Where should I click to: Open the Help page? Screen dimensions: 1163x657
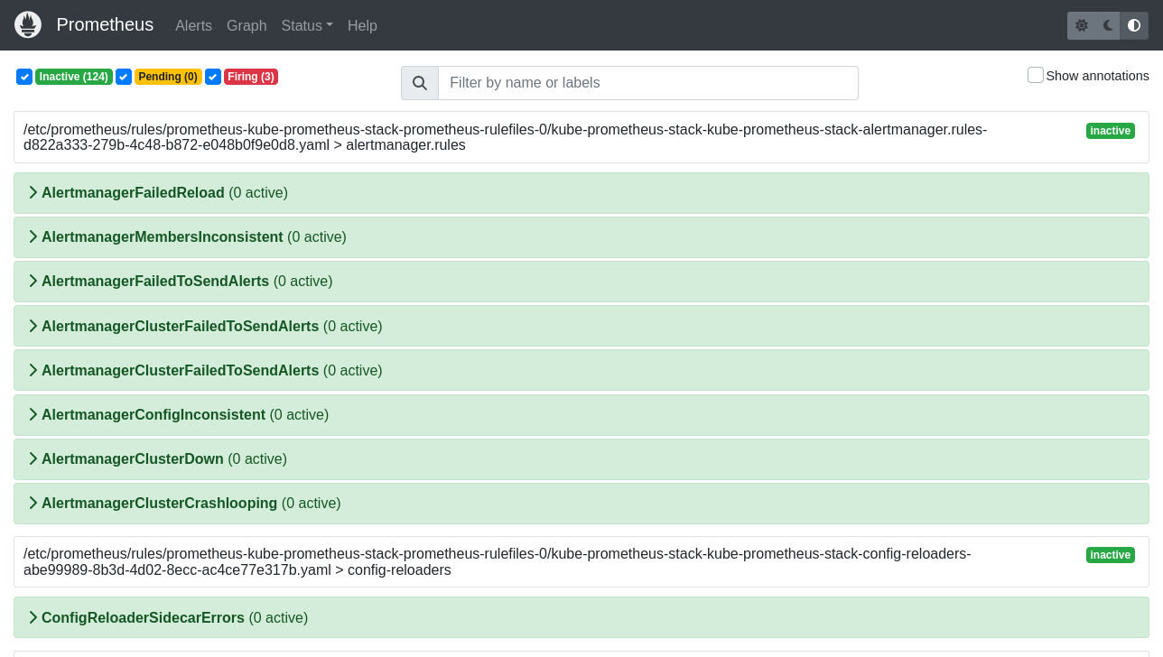point(362,25)
